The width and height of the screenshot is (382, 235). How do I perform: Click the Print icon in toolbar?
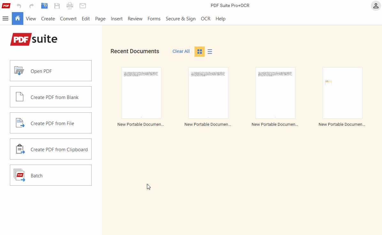click(x=70, y=6)
